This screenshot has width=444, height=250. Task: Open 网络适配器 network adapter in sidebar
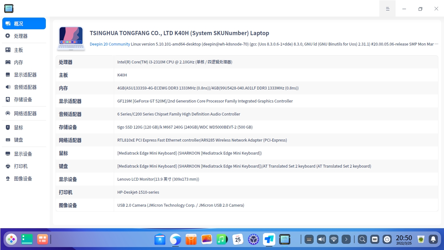click(24, 113)
